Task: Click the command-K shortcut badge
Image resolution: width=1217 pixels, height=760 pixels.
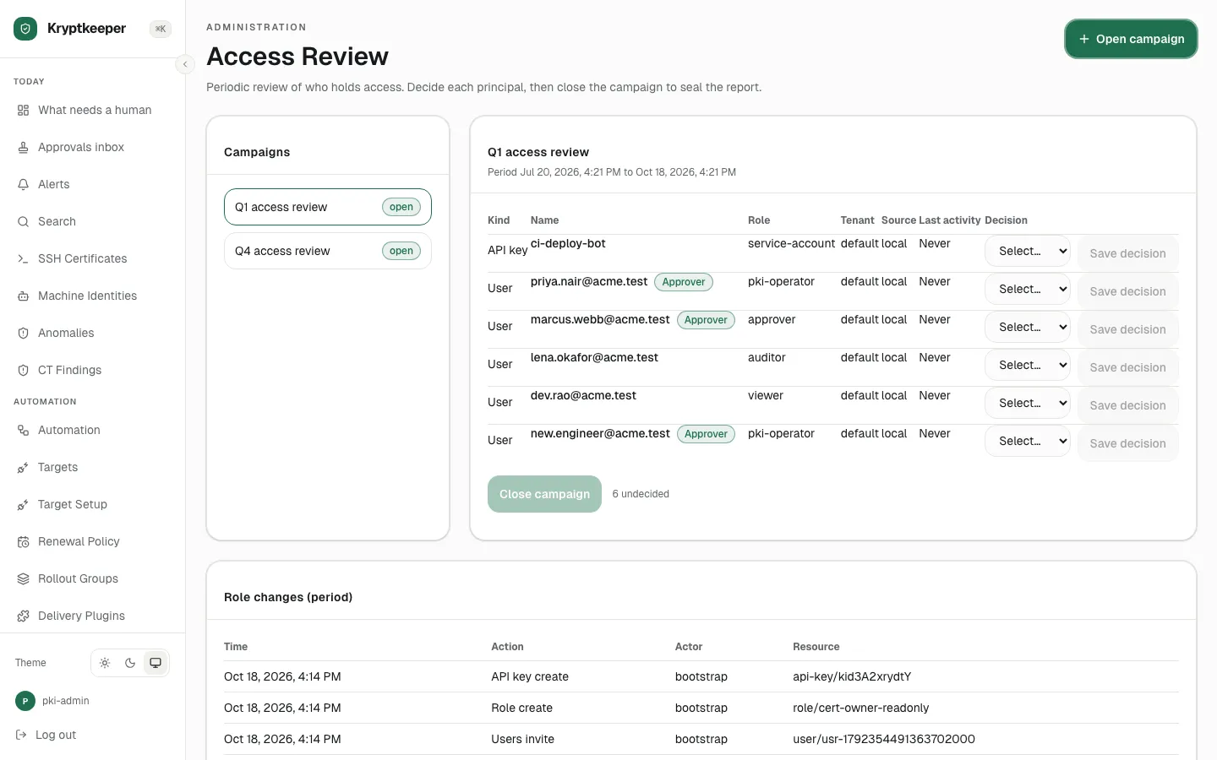Action: click(x=161, y=29)
